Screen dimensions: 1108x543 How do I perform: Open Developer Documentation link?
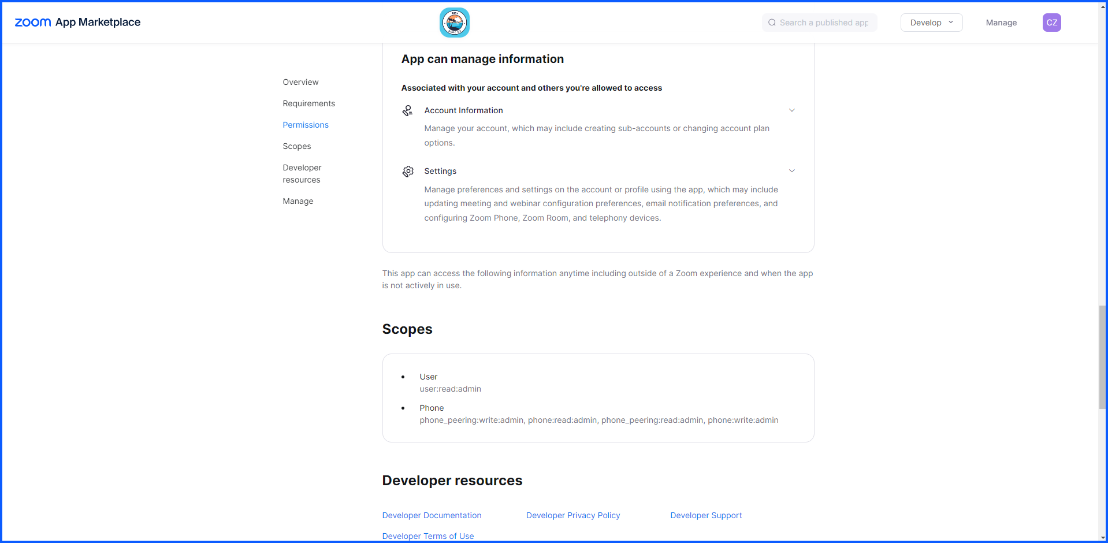click(x=432, y=515)
